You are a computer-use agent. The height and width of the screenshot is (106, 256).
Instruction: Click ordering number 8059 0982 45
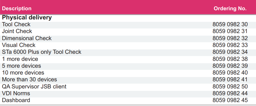point(230,100)
